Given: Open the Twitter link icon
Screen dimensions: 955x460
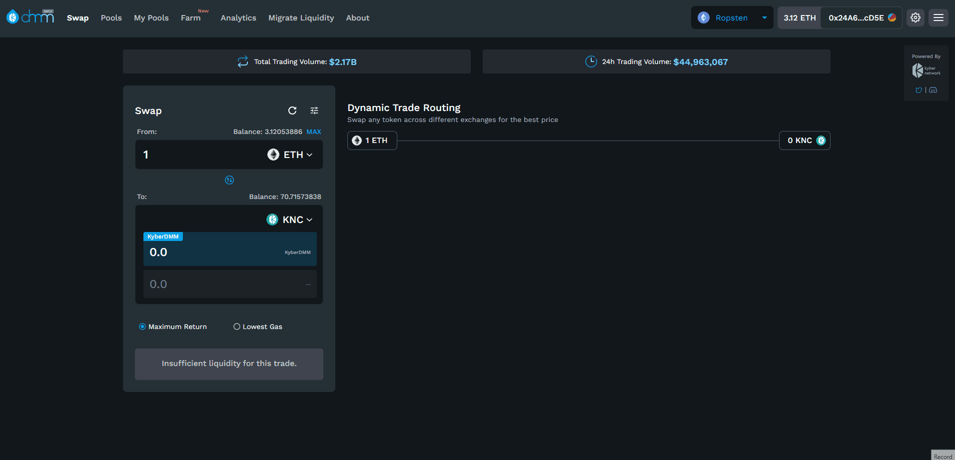Looking at the screenshot, I should point(919,90).
